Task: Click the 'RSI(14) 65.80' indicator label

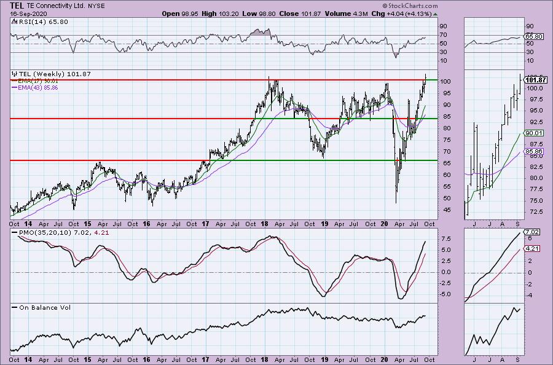Action: pyautogui.click(x=42, y=22)
